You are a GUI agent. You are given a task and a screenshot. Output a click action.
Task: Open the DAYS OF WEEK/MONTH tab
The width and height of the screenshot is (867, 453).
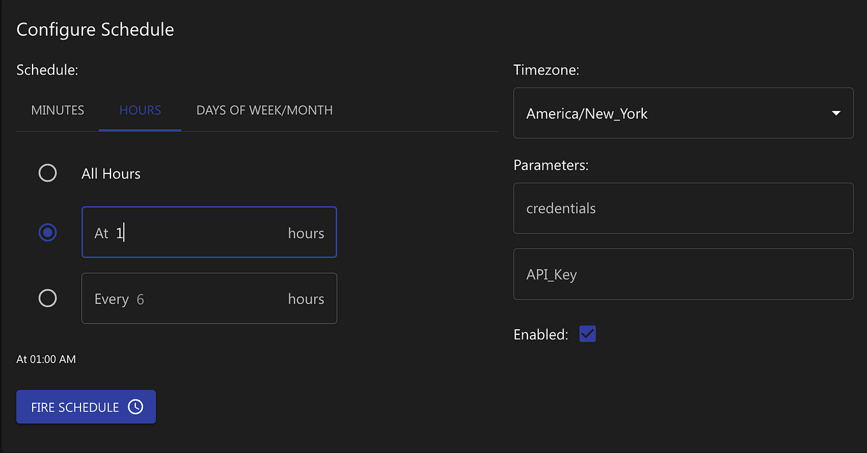click(264, 110)
